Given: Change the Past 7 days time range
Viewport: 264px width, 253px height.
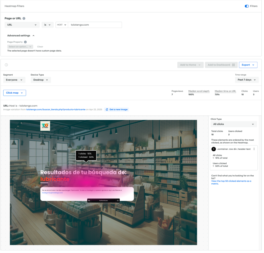Looking at the screenshot, I should [247, 80].
